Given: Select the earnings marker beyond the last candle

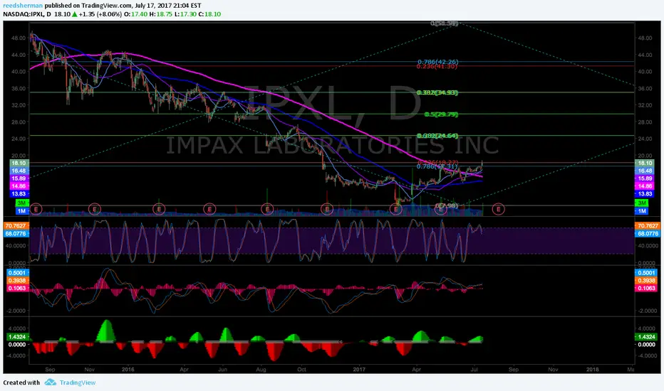Looking at the screenshot, I should pos(499,209).
